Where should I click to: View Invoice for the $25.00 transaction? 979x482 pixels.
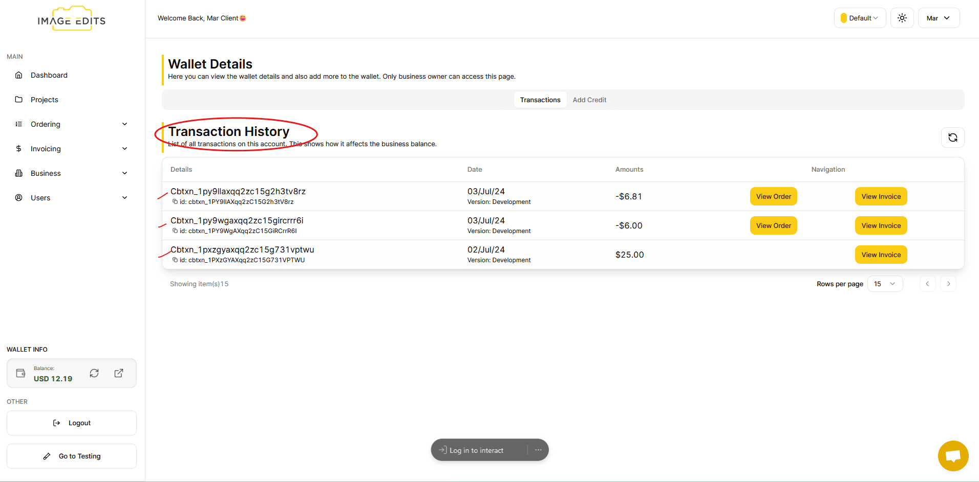coord(881,255)
